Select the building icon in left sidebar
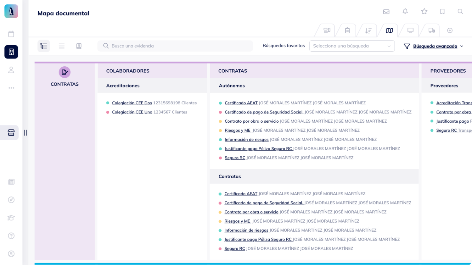 click(x=11, y=52)
